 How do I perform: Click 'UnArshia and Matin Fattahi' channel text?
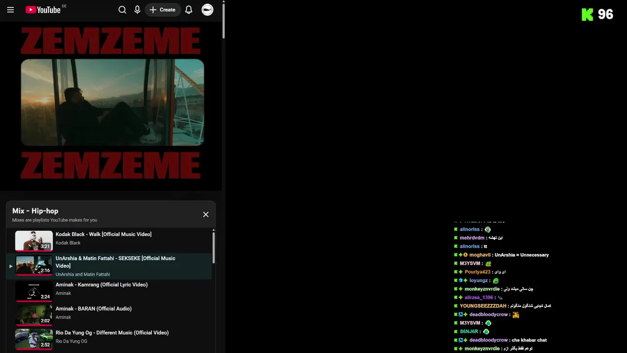(83, 275)
